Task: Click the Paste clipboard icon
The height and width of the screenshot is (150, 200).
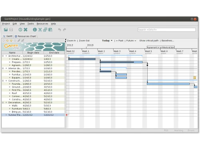Action: click(50, 30)
